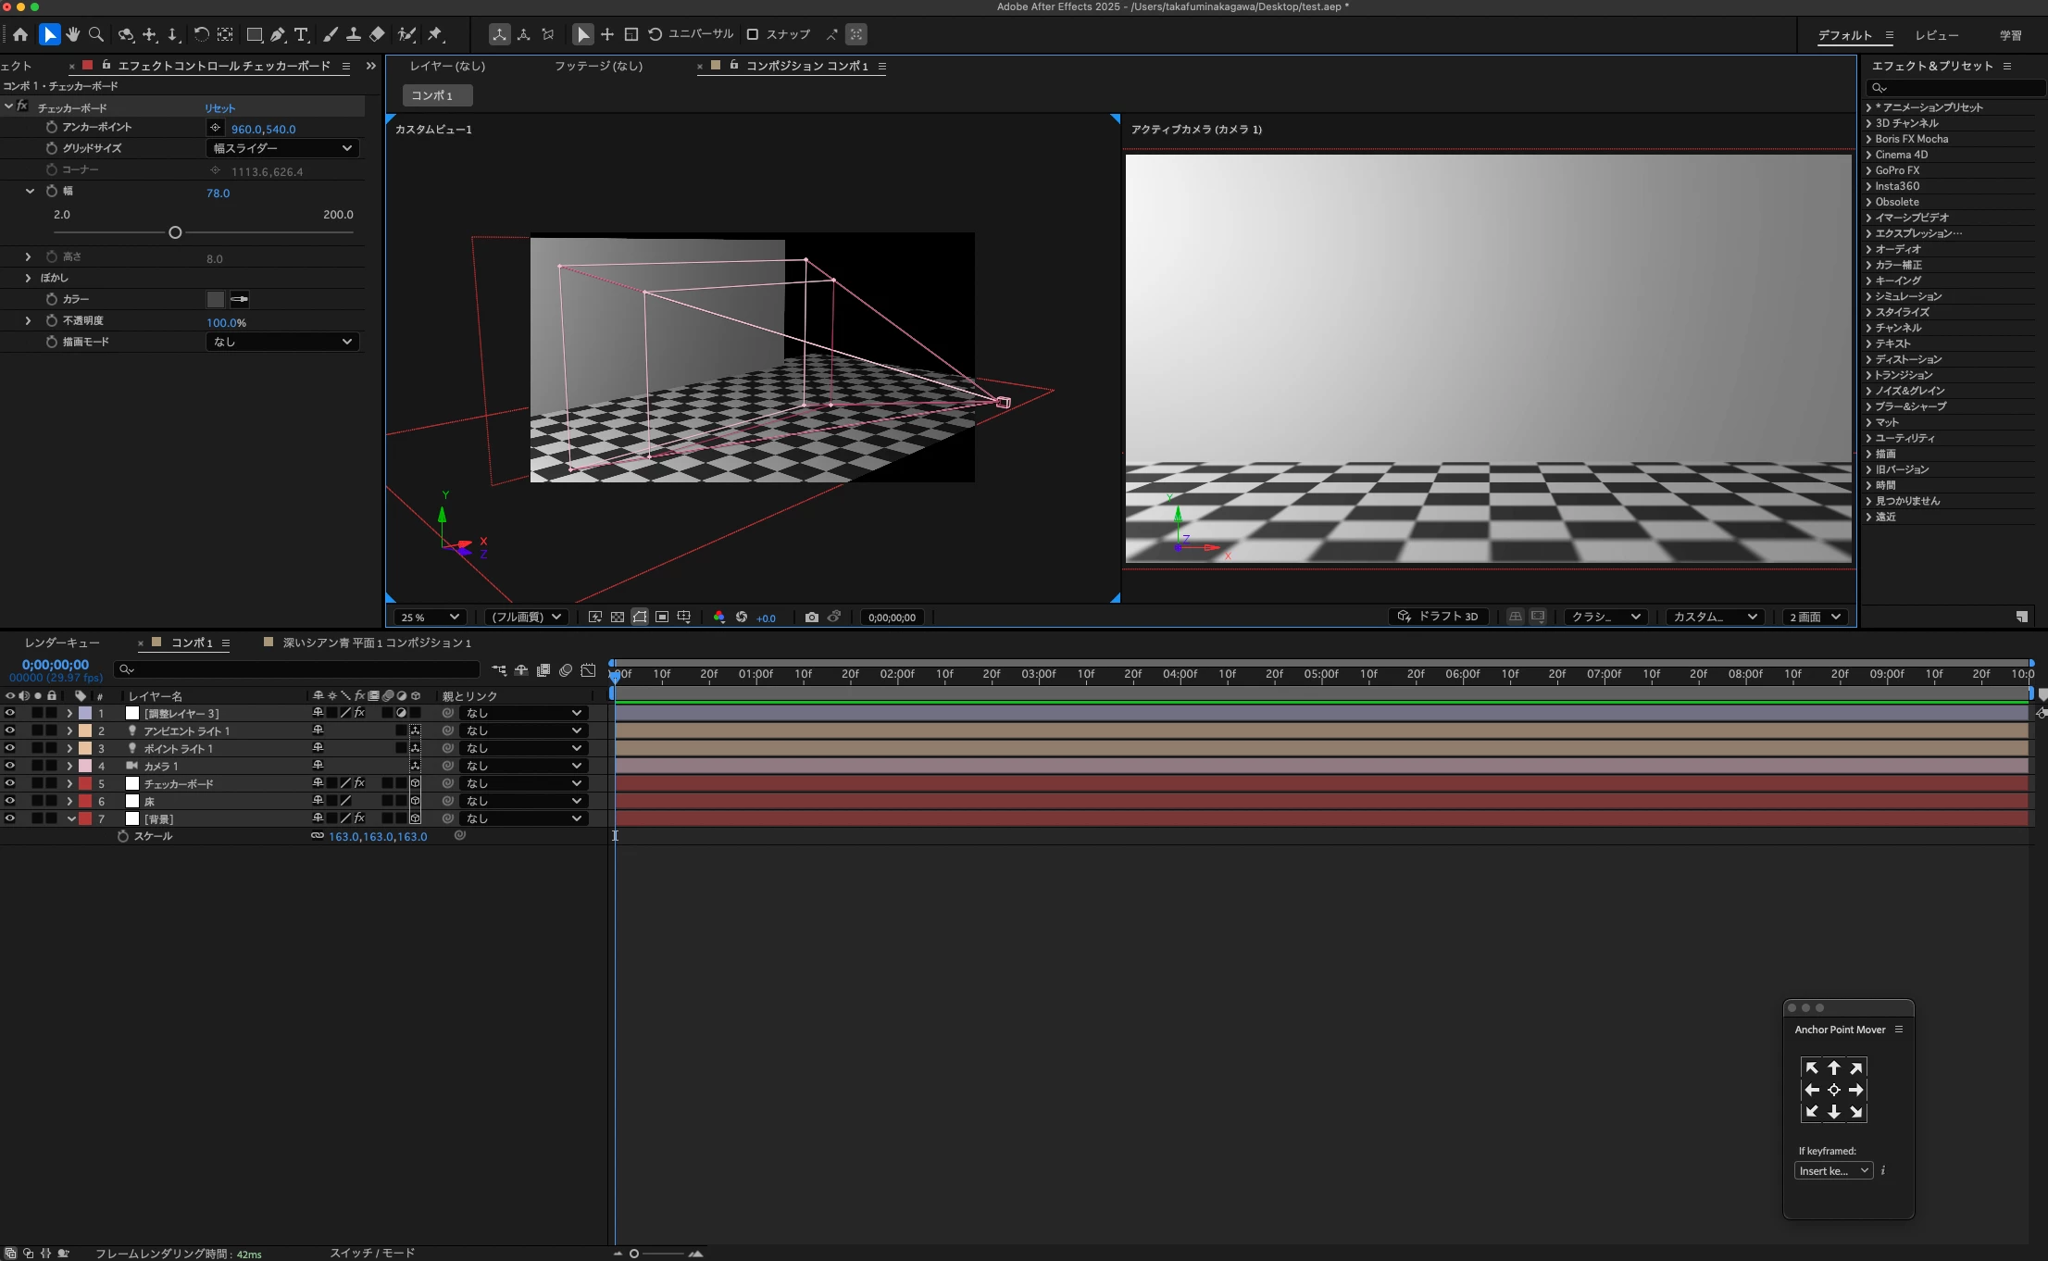
Task: Open the グリッドサイズ dropdown
Action: (282, 148)
